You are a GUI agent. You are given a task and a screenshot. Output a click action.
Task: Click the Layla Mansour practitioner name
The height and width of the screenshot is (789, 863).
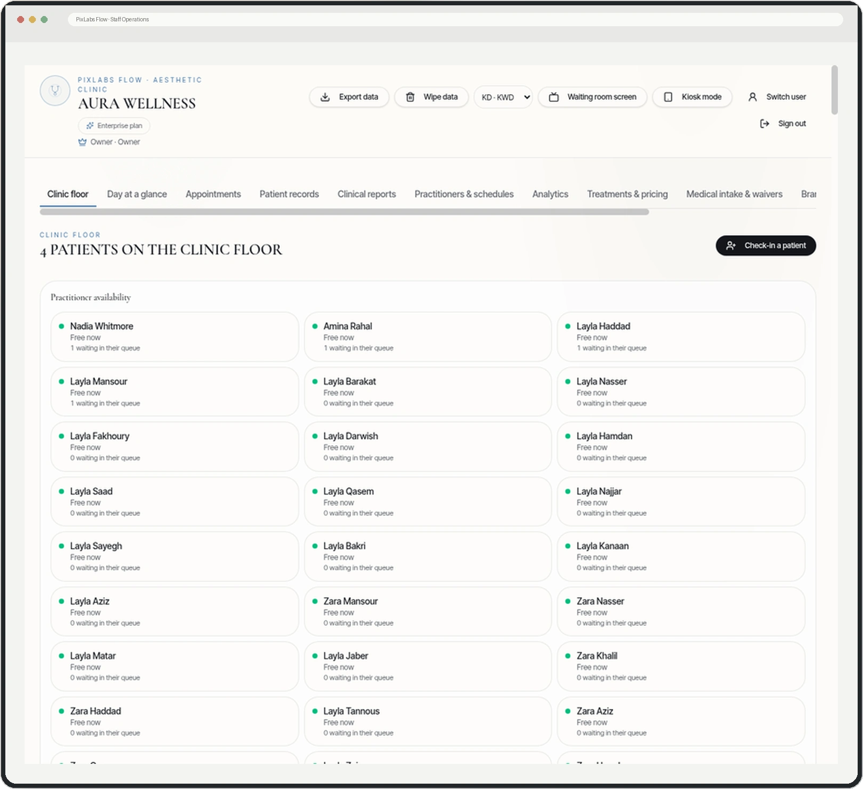click(98, 382)
